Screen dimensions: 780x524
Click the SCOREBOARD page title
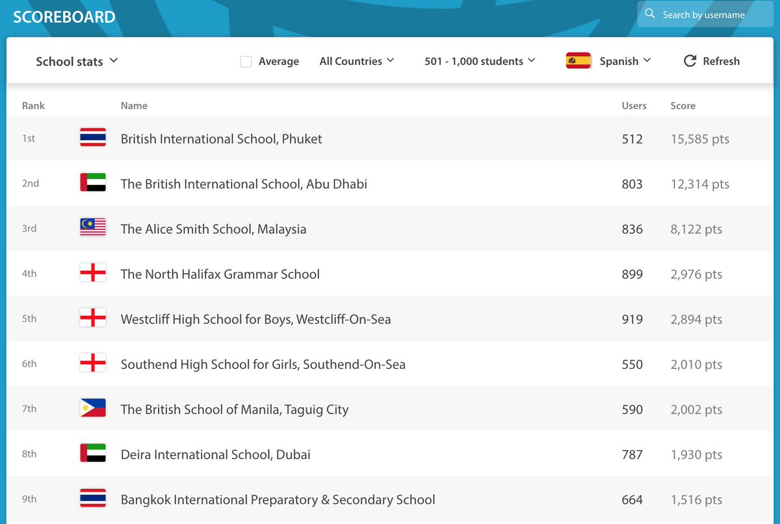pos(64,17)
